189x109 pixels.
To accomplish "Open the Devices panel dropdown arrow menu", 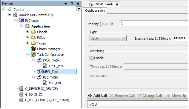I will pyautogui.click(x=66, y=4).
